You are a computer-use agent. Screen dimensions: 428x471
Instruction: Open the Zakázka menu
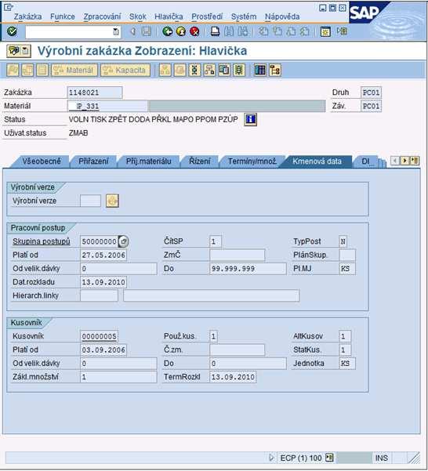pos(28,16)
